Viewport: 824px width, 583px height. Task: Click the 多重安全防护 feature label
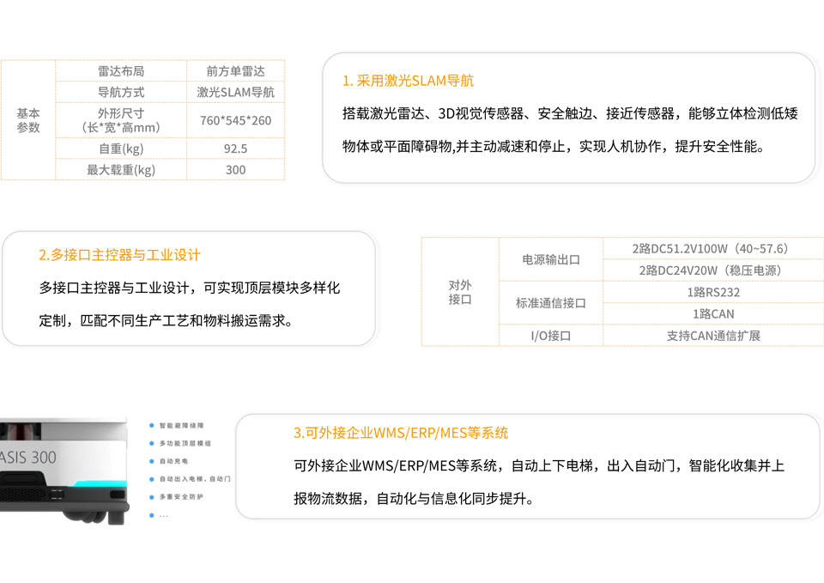tap(181, 497)
